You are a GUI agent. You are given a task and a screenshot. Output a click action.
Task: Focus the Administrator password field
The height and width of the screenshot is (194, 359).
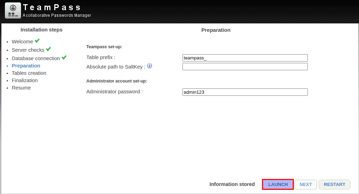pyautogui.click(x=245, y=92)
